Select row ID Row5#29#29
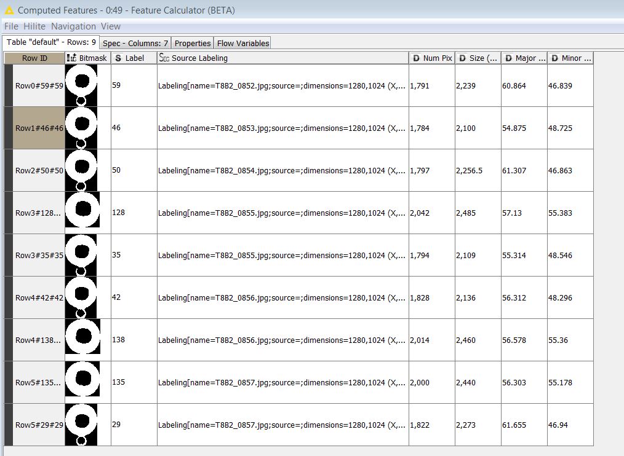Screen dimensions: 624x456 (x=39, y=425)
